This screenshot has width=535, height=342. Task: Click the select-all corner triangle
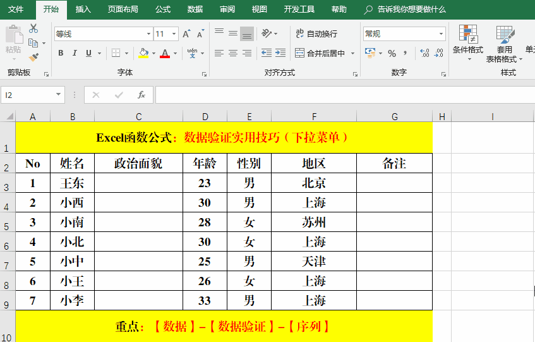(x=9, y=116)
